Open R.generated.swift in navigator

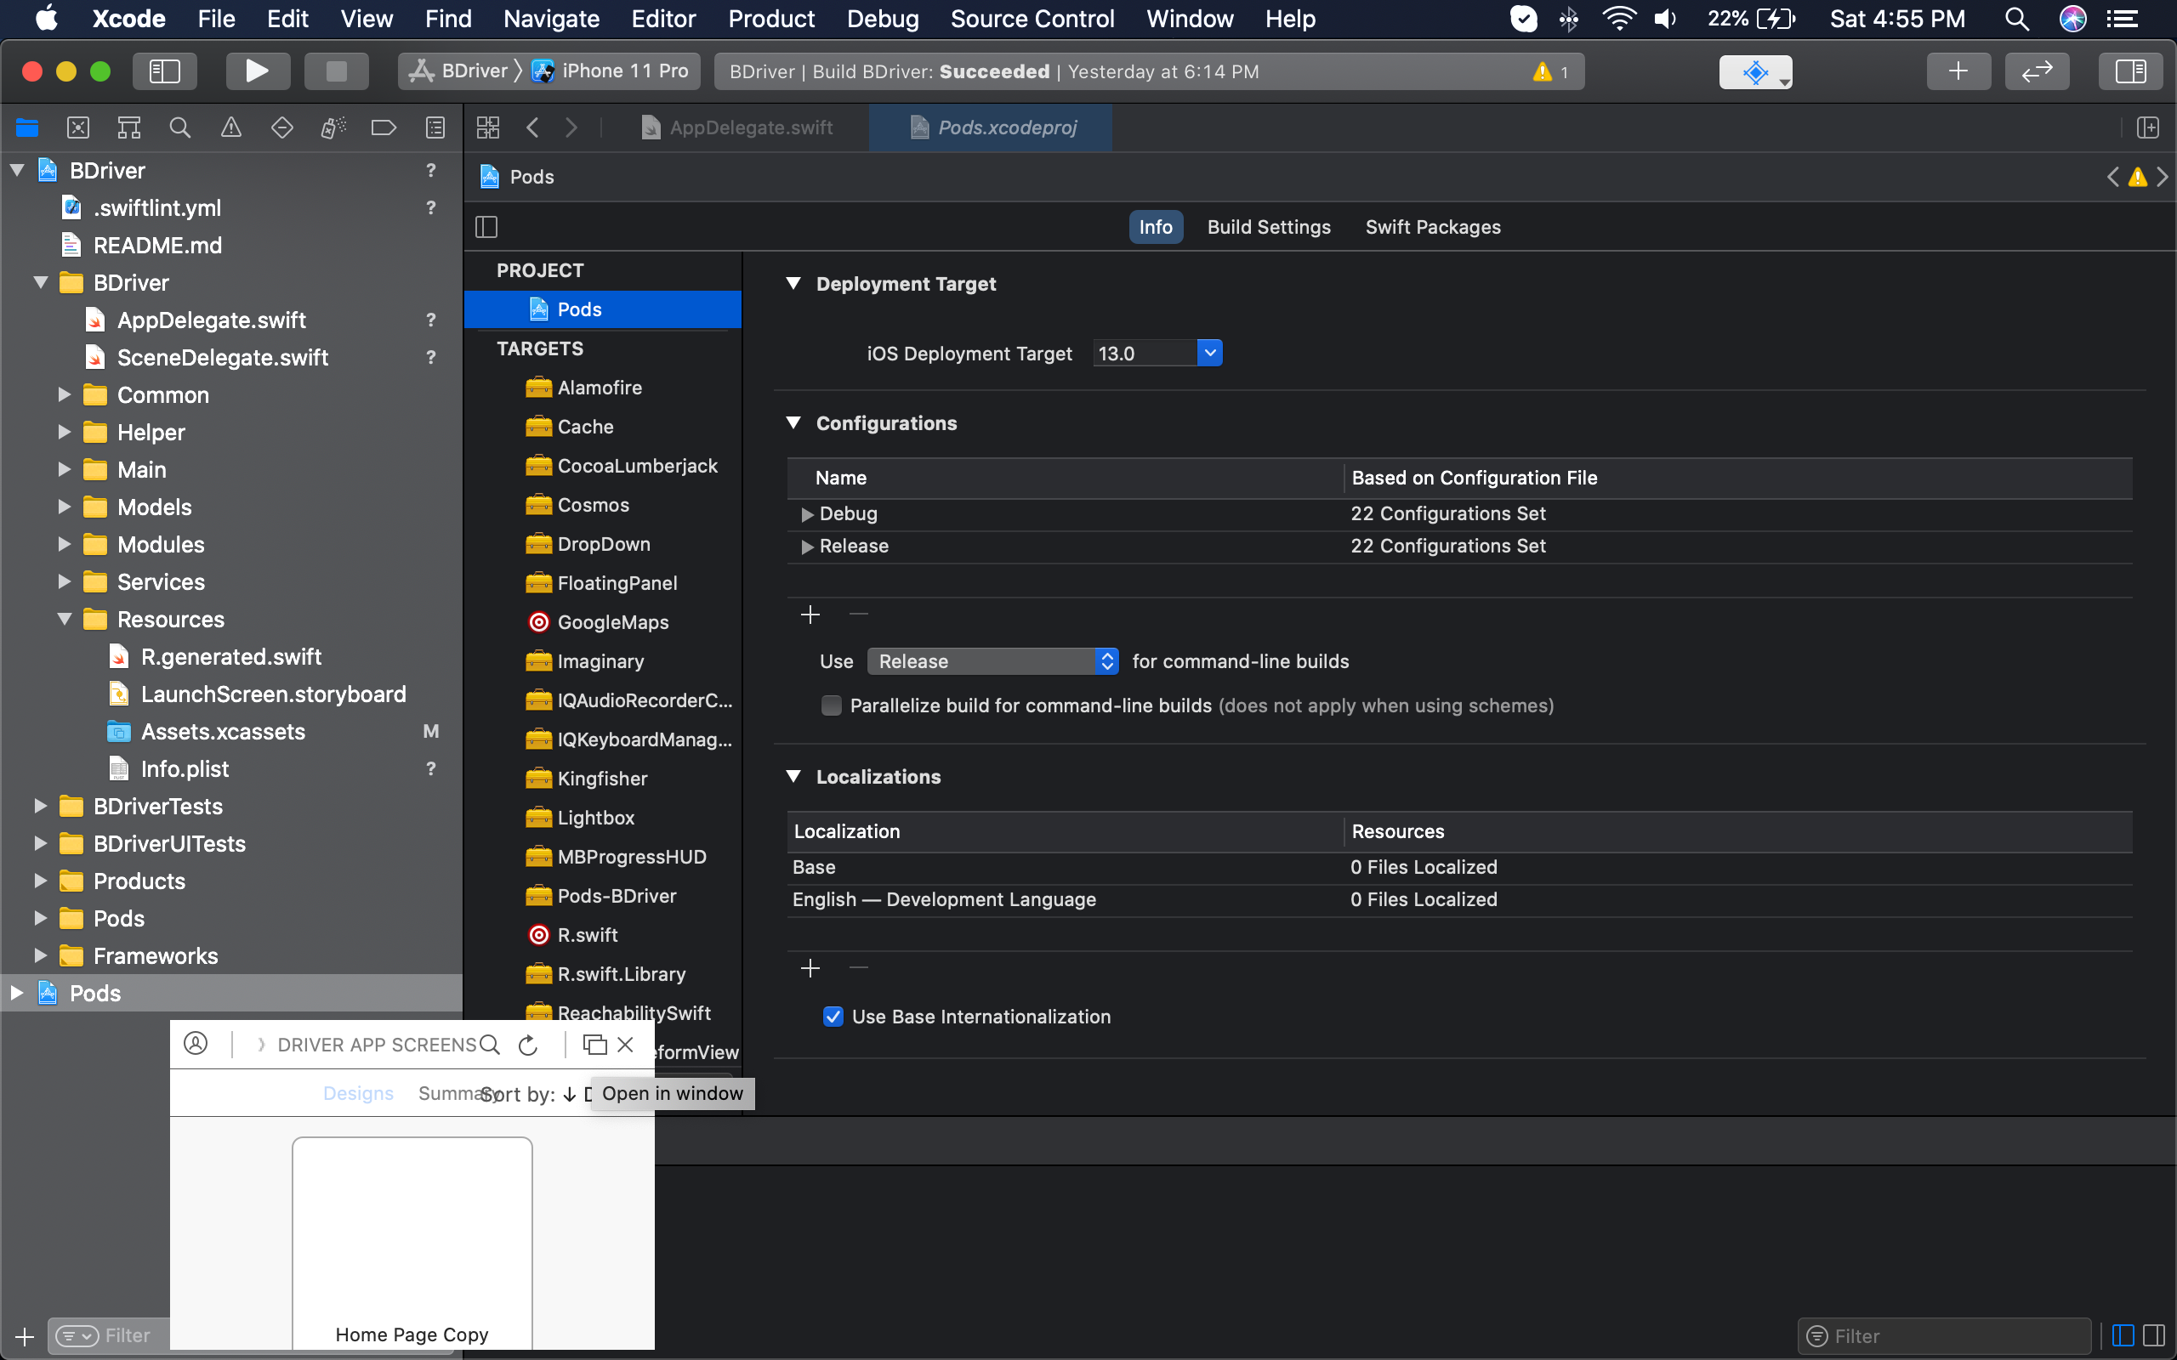(x=231, y=656)
